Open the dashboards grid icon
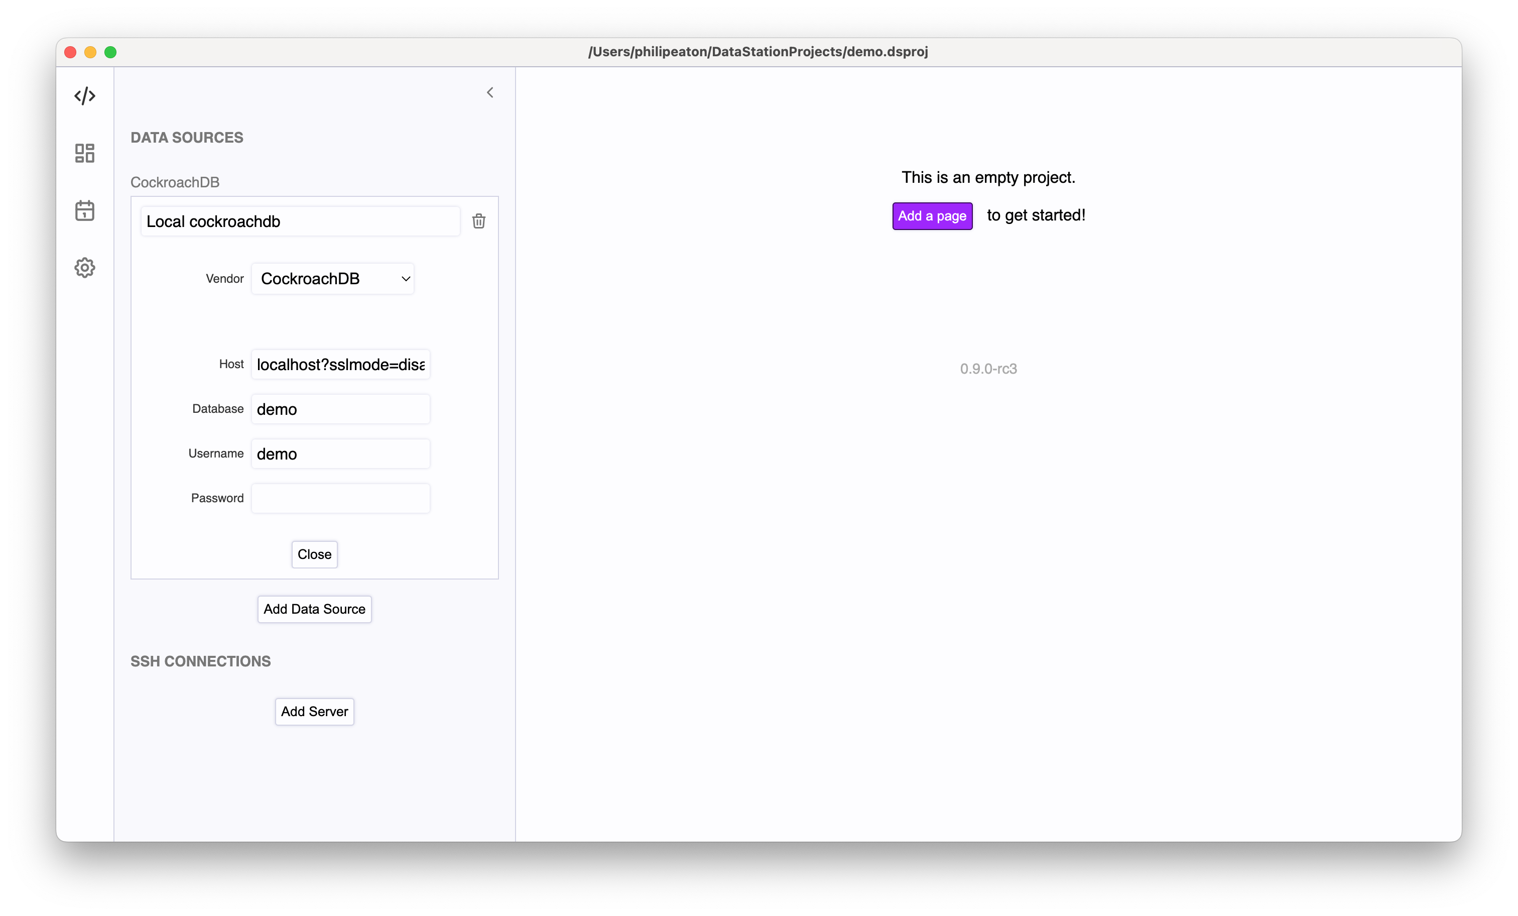This screenshot has height=916, width=1518. tap(84, 153)
